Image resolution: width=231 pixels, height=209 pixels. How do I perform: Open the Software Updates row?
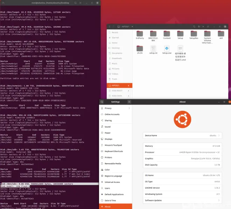(182, 200)
